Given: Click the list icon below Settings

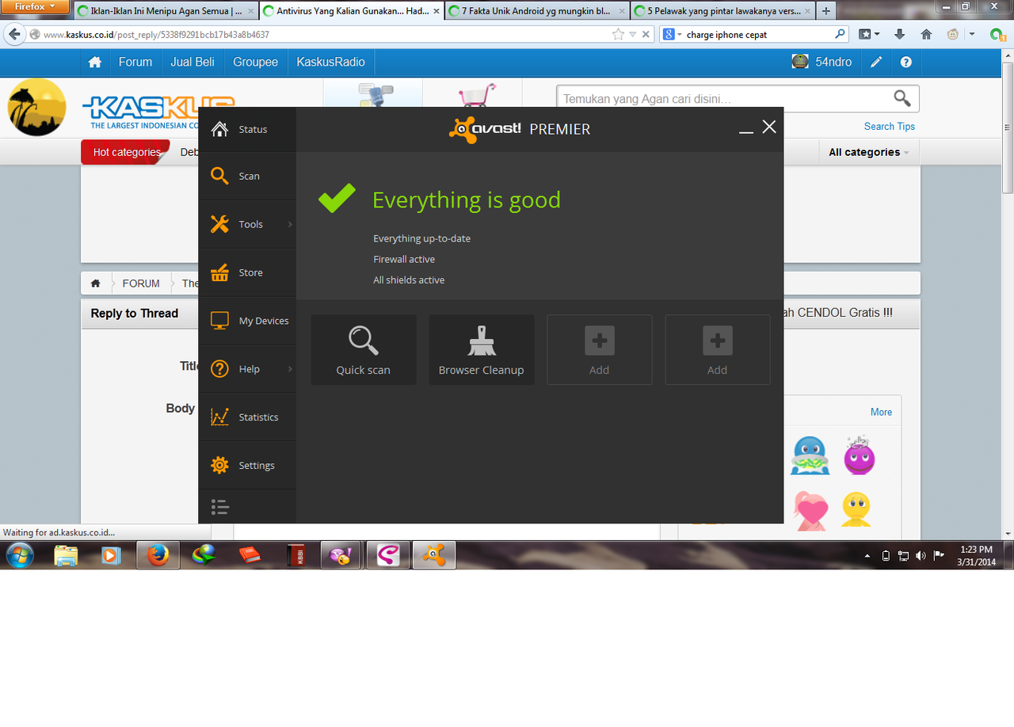Looking at the screenshot, I should (219, 507).
